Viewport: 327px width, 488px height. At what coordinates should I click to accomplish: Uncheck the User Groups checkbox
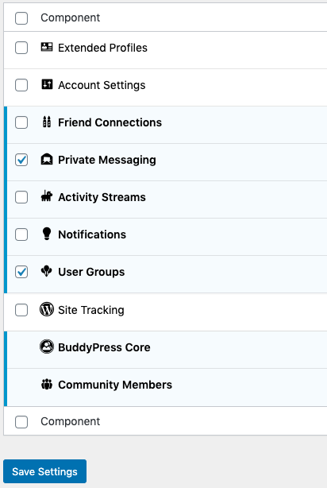point(21,272)
